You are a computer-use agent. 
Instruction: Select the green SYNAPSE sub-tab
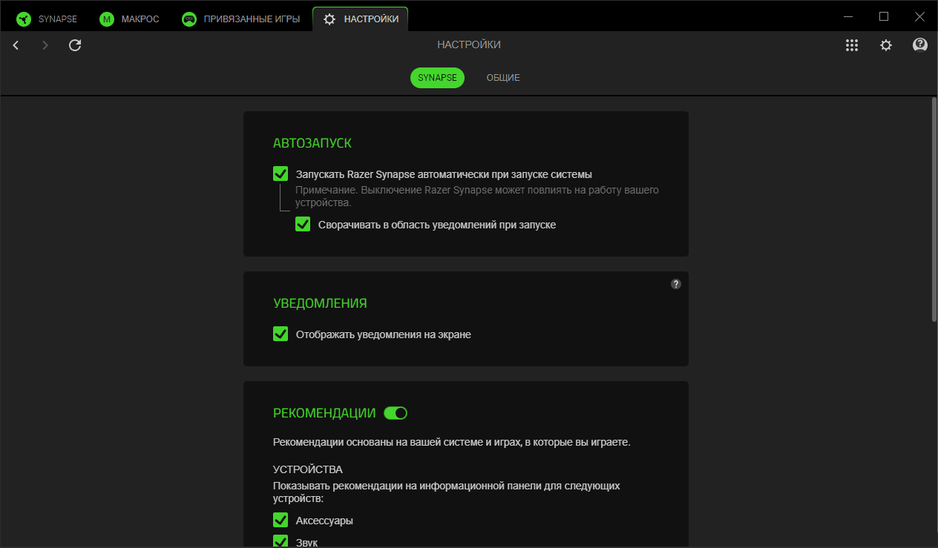[437, 78]
